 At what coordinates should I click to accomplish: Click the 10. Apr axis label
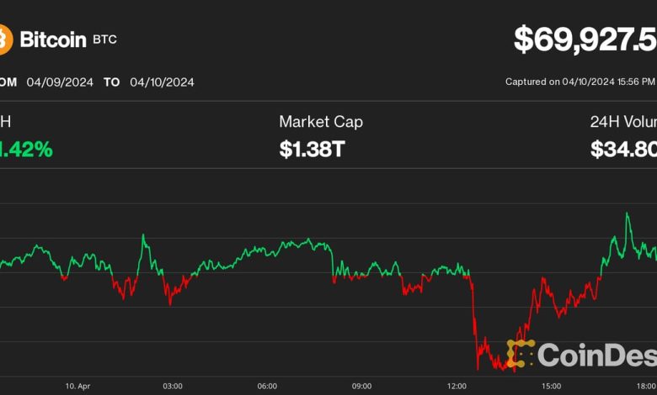click(x=77, y=386)
